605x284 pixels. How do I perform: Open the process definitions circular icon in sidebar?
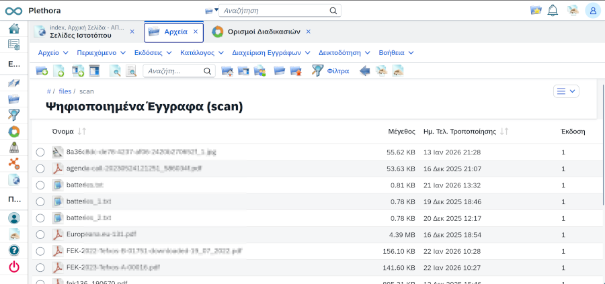tap(14, 132)
